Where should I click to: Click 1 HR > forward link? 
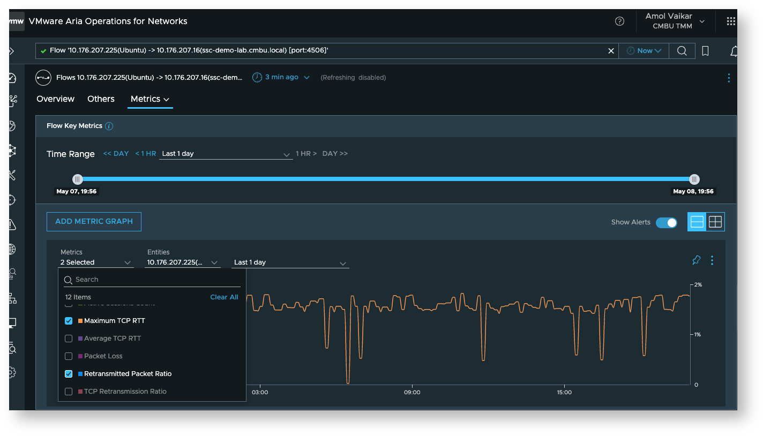(x=306, y=154)
